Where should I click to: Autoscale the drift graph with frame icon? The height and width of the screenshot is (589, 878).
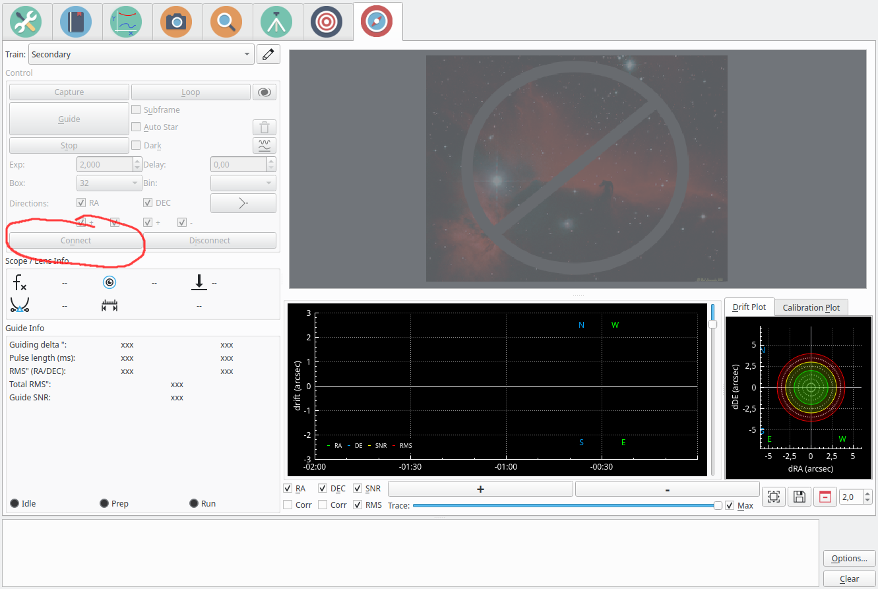pyautogui.click(x=774, y=497)
